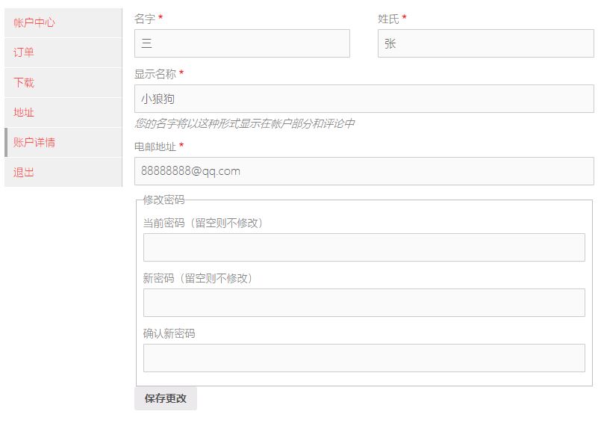Viewport: 604px width, 426px height.
Task: Click the 电邮地址 label
Action: coord(155,146)
